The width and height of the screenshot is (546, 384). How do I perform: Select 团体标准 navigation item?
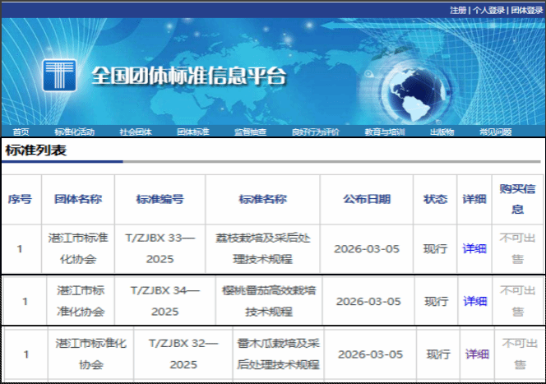pyautogui.click(x=193, y=132)
